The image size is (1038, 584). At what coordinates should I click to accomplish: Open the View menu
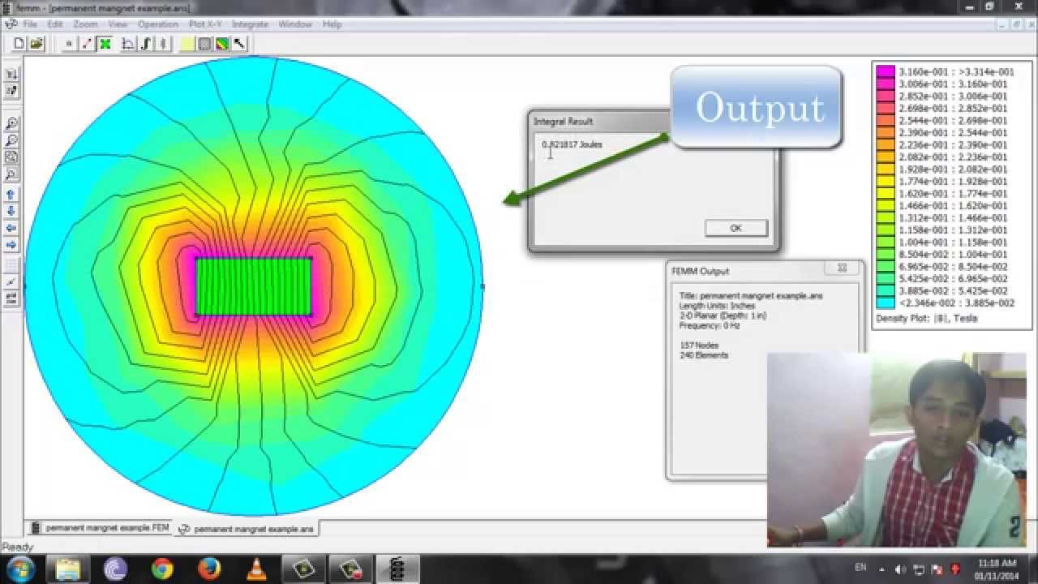click(x=118, y=24)
